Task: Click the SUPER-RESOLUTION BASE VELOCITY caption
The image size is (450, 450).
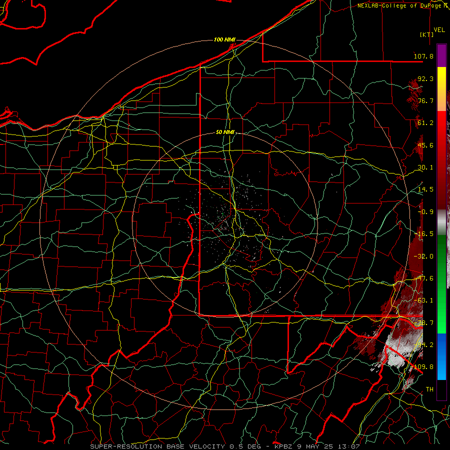Action: [x=224, y=446]
